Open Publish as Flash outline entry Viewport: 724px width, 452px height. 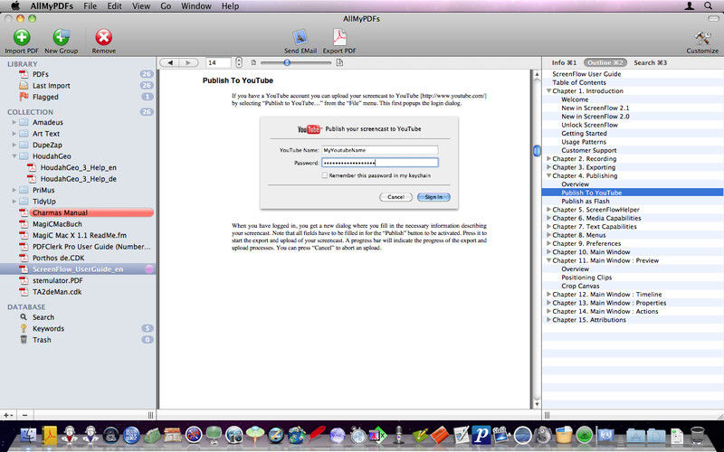585,201
